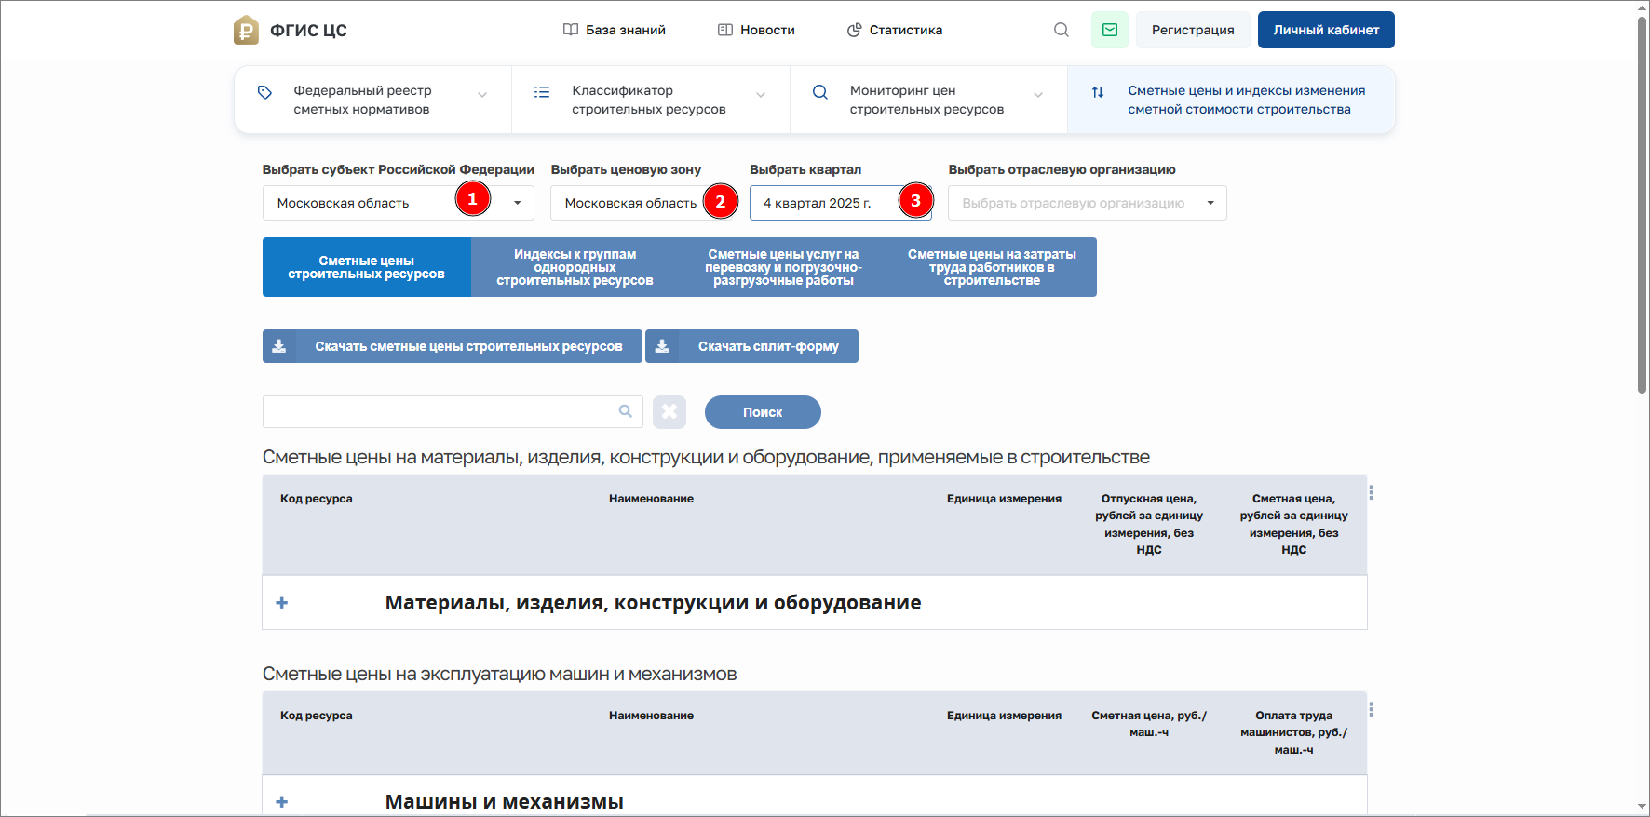1650x817 pixels.
Task: Click the ФГИС ЦС ruble logo
Action: 246,30
